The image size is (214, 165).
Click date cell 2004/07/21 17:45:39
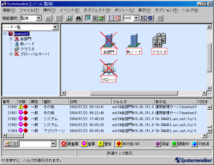tap(86, 119)
